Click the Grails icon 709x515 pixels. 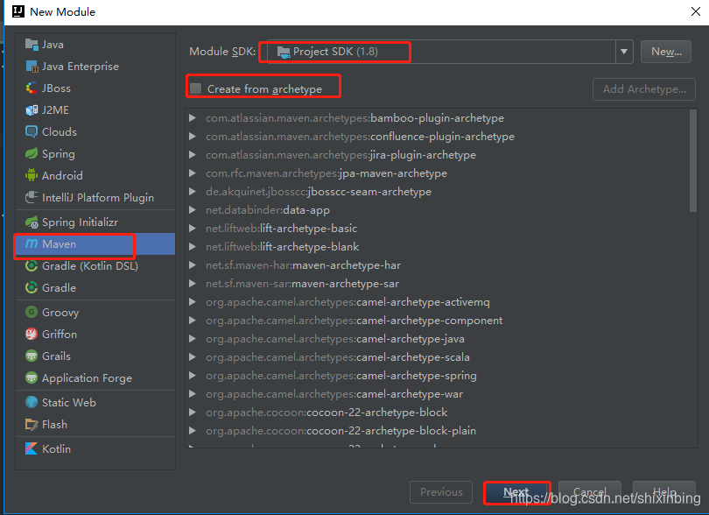(x=32, y=356)
